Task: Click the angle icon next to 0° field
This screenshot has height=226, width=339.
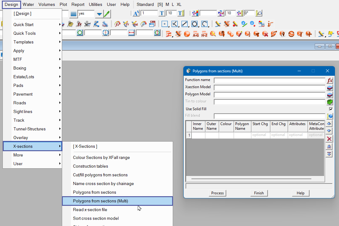Action: pos(259,13)
